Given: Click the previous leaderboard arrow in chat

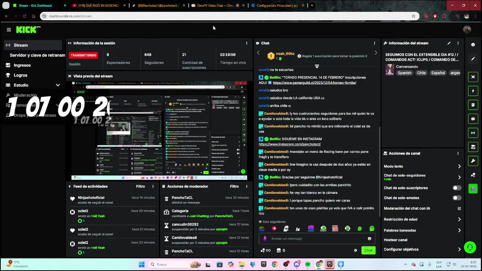Looking at the screenshot, I should (258, 53).
